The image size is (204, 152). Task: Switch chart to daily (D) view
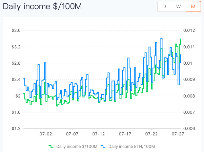(164, 7)
